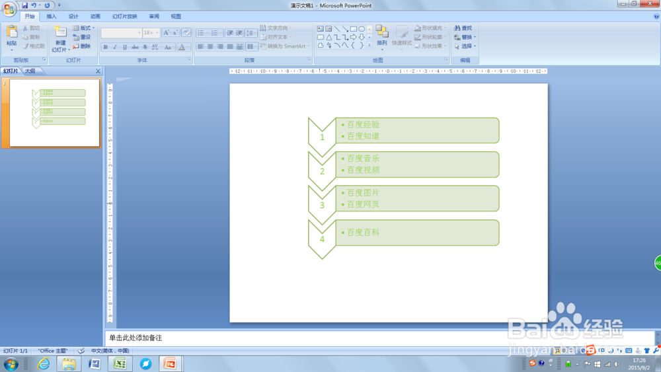Screen dimensions: 661x372
Task: Click the Decrease Font Size icon
Action: click(175, 32)
